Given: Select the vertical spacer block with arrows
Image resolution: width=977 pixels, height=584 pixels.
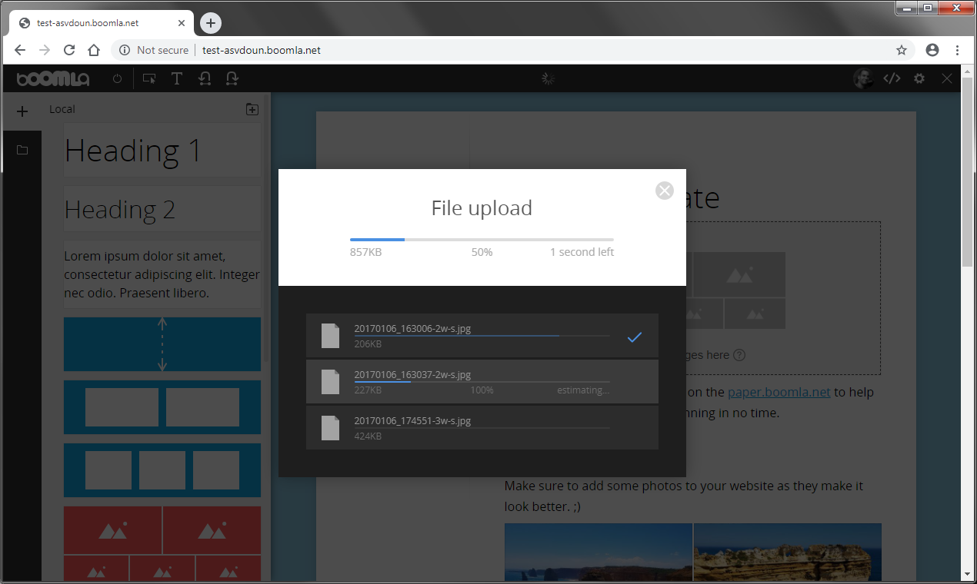Looking at the screenshot, I should [162, 344].
